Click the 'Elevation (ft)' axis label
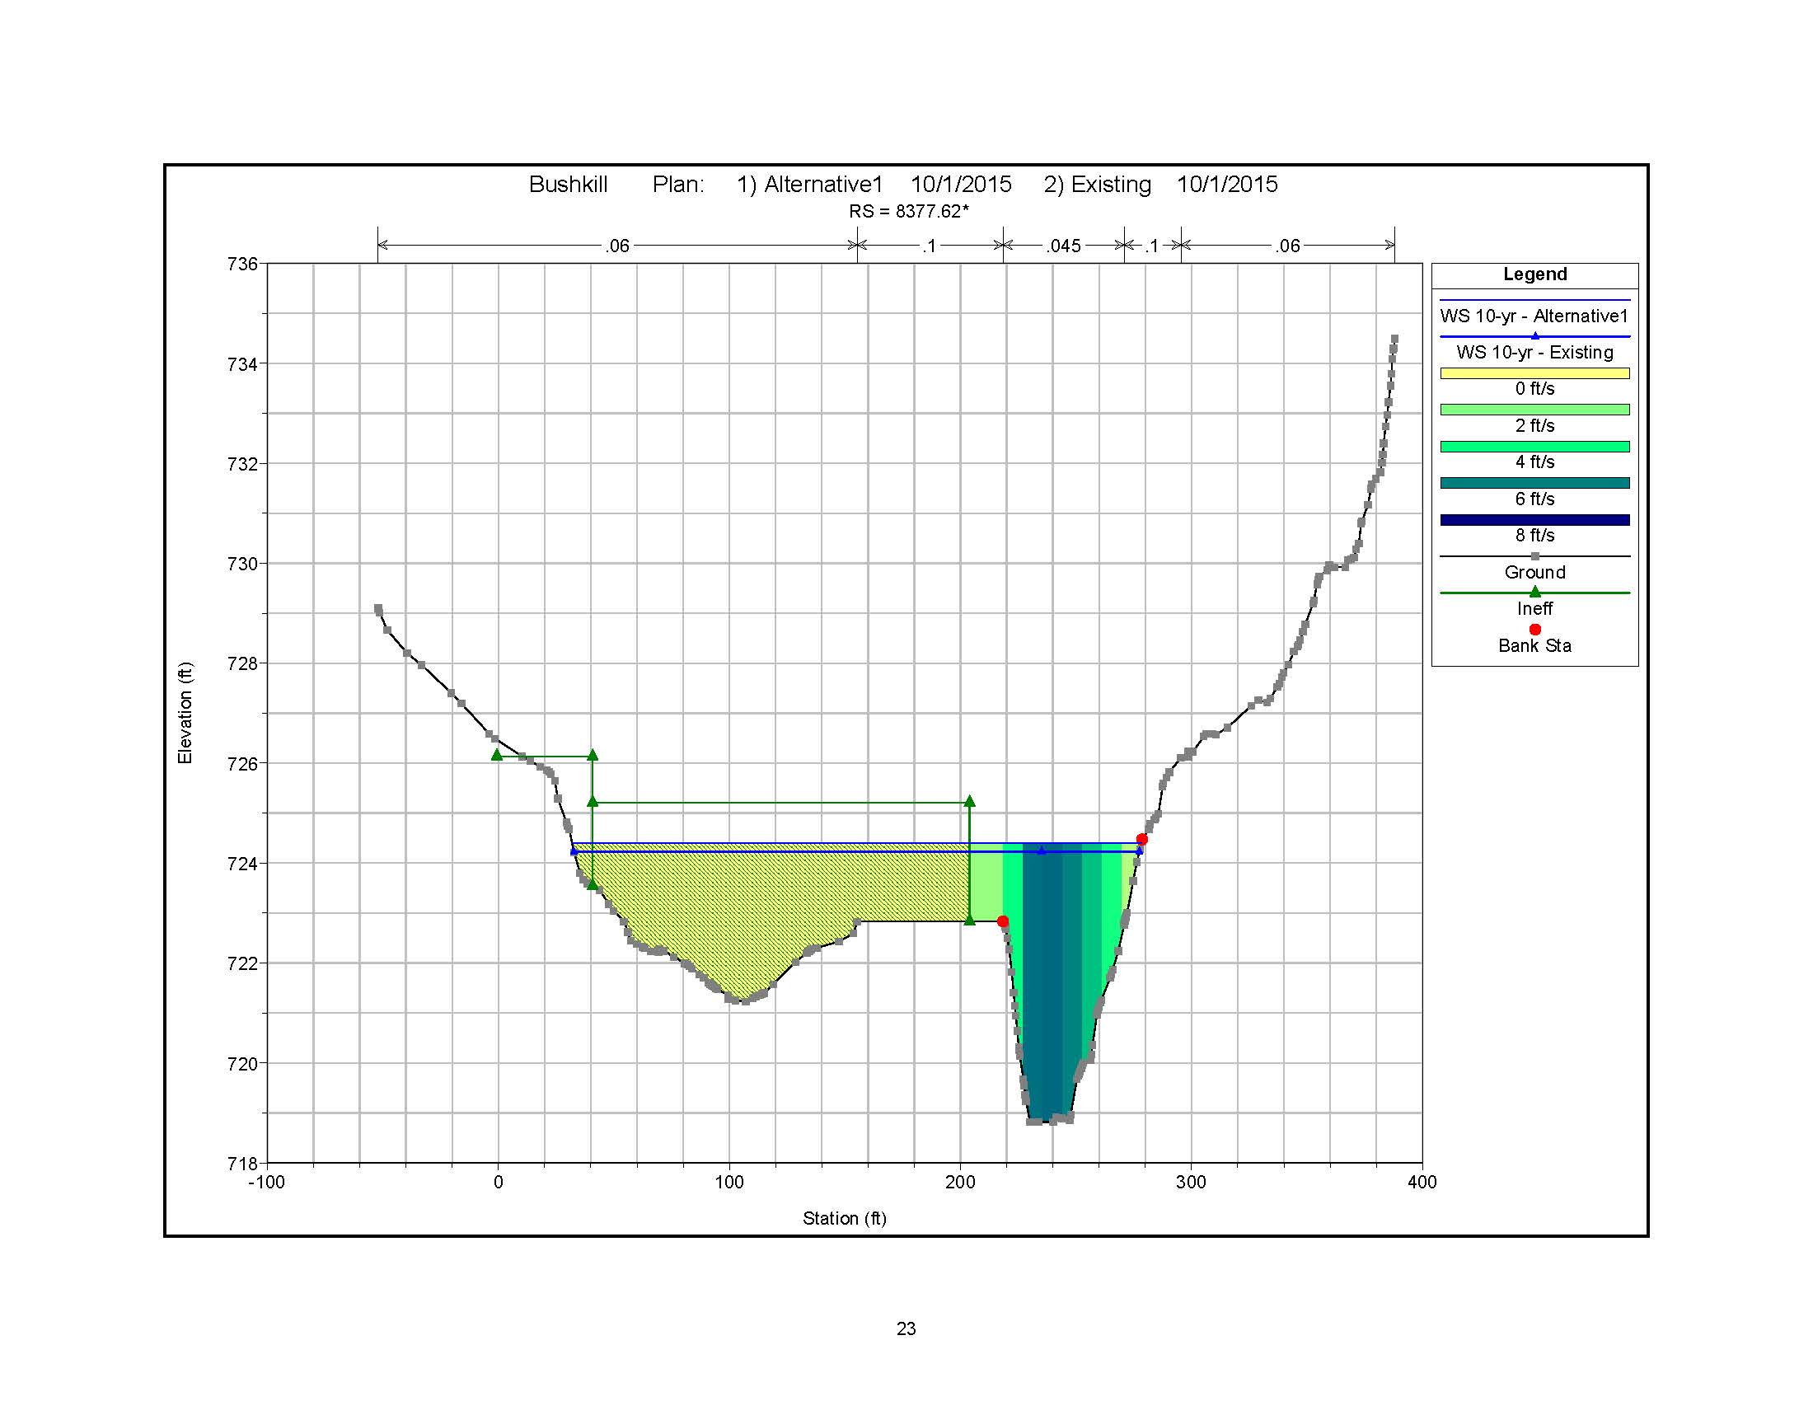 [185, 713]
